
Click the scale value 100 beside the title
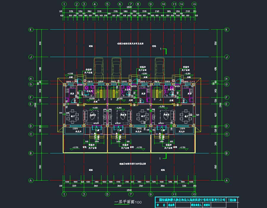[138, 202]
